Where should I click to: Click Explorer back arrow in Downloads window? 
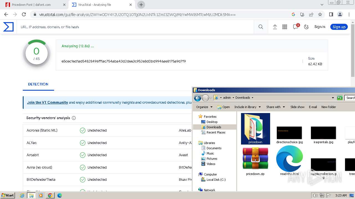pyautogui.click(x=197, y=98)
